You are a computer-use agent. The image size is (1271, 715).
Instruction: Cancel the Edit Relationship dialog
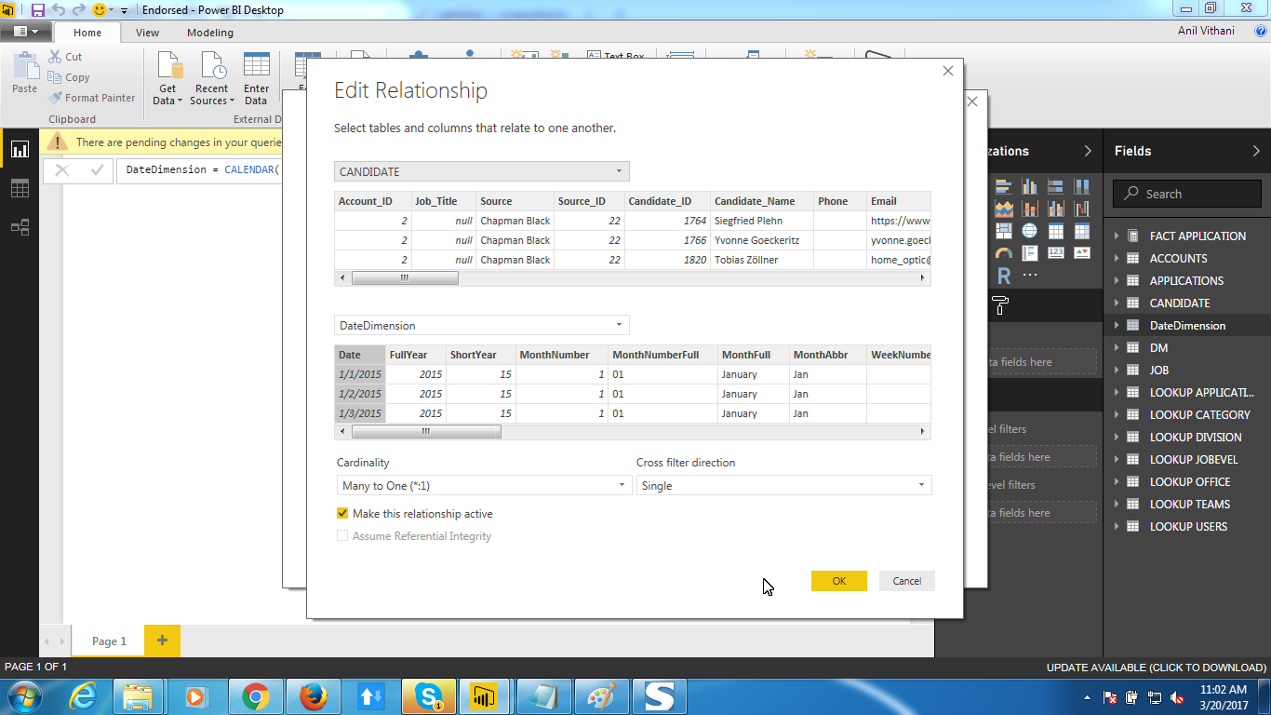(x=907, y=581)
